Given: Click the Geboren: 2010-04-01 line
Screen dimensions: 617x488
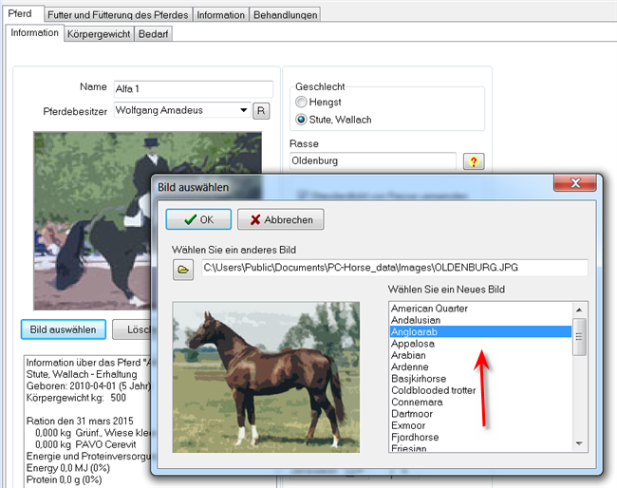Looking at the screenshot, I should pos(88,385).
